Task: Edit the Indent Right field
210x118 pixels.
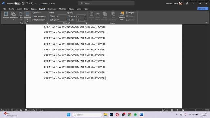Action: pyautogui.click(x=62, y=20)
